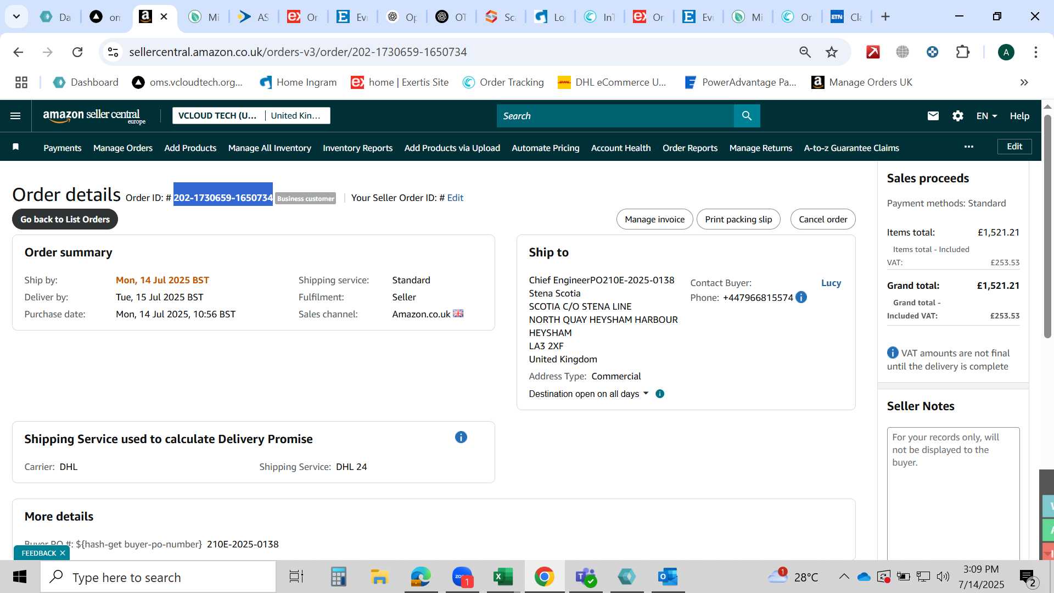Viewport: 1054px width, 593px height.
Task: Click the search magnifier button
Action: [747, 116]
